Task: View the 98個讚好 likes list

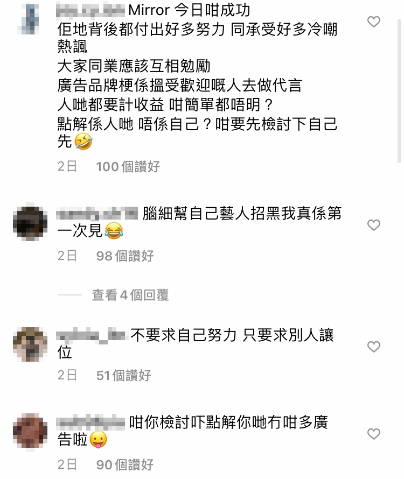Action: click(x=125, y=256)
